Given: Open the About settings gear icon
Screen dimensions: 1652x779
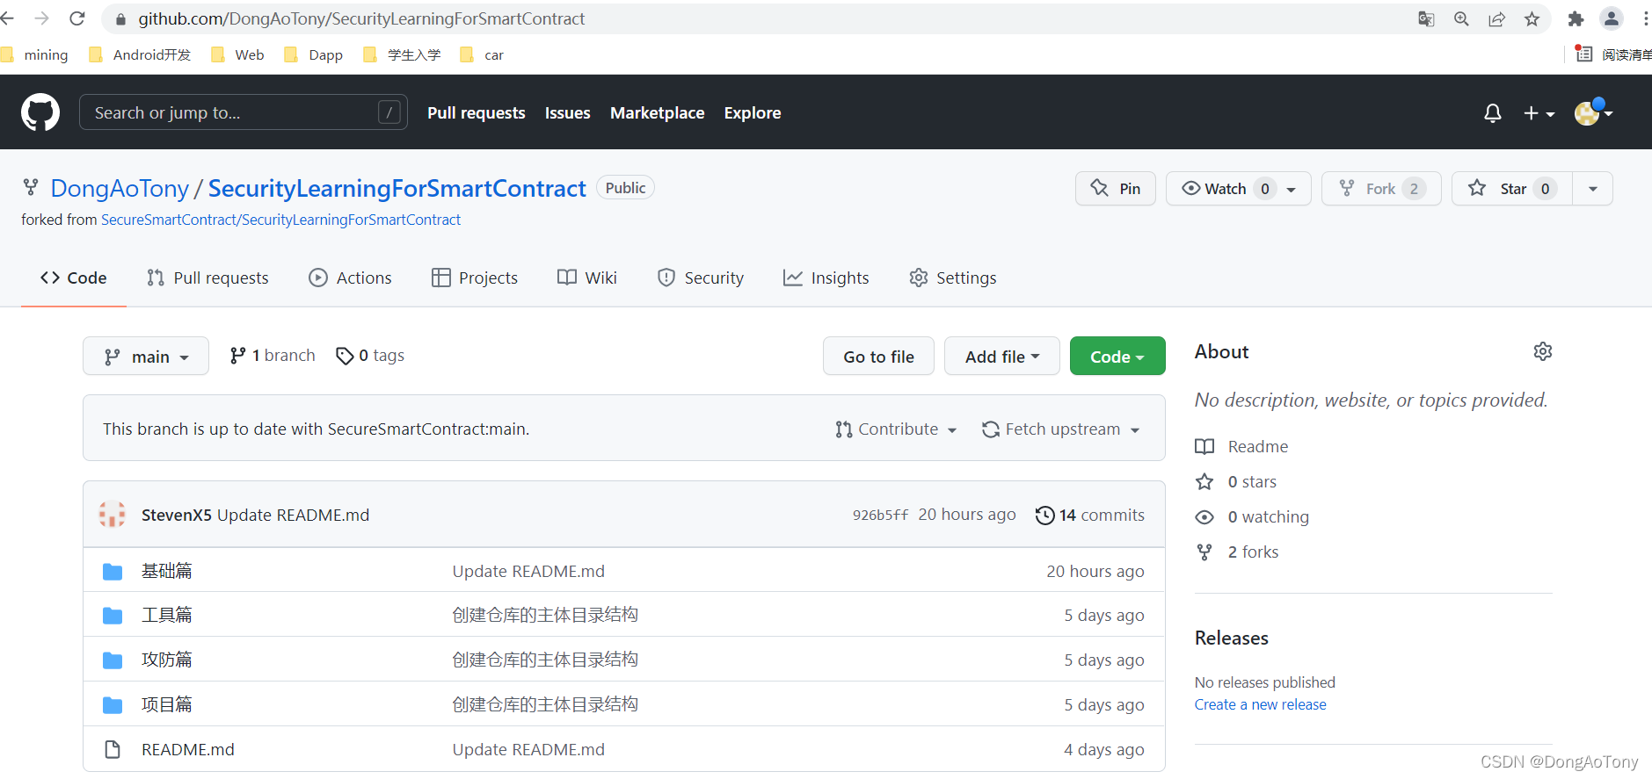Looking at the screenshot, I should click(x=1543, y=351).
